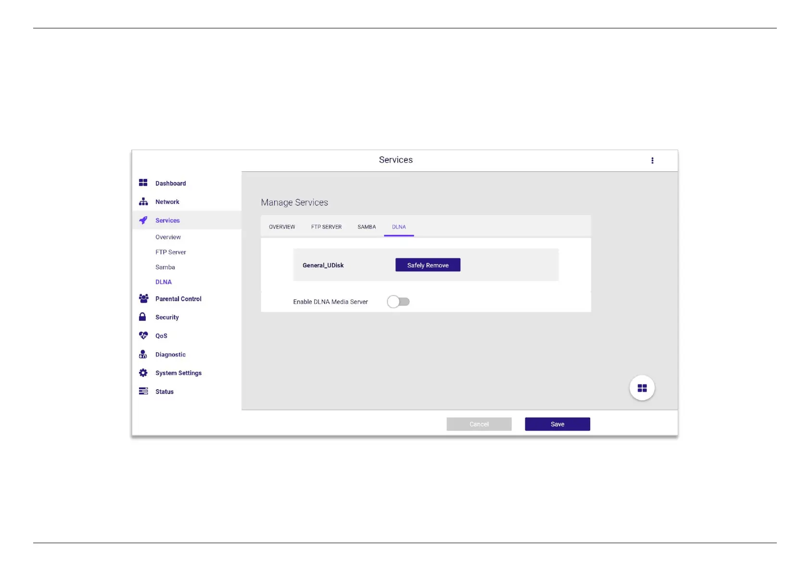Switch to the Overview tab
The width and height of the screenshot is (810, 573).
click(x=282, y=227)
